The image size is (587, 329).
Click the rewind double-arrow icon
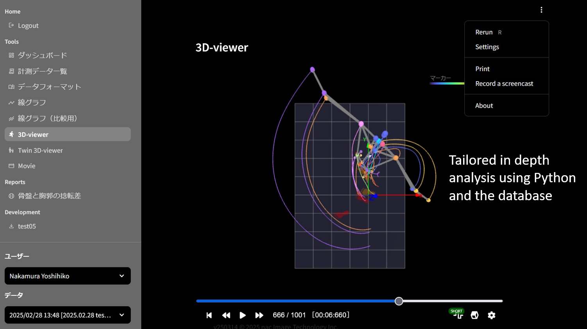226,315
